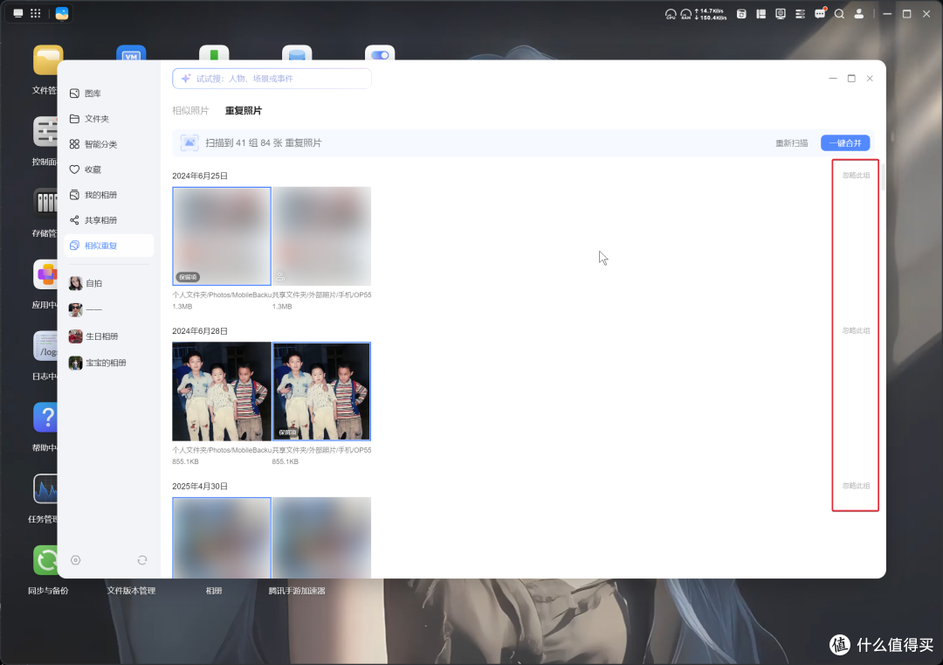The image size is (943, 665).
Task: Click the refresh icon at sidebar bottom
Action: point(142,560)
